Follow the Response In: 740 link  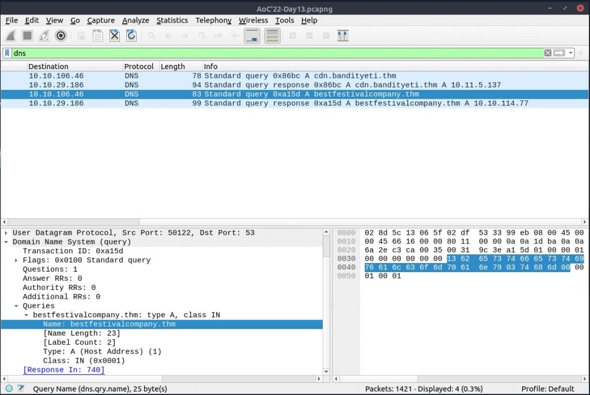coord(63,370)
